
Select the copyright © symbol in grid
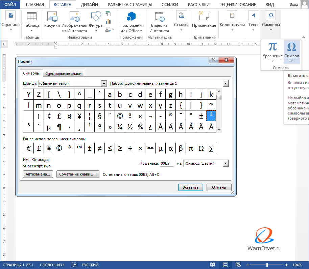click(120, 116)
